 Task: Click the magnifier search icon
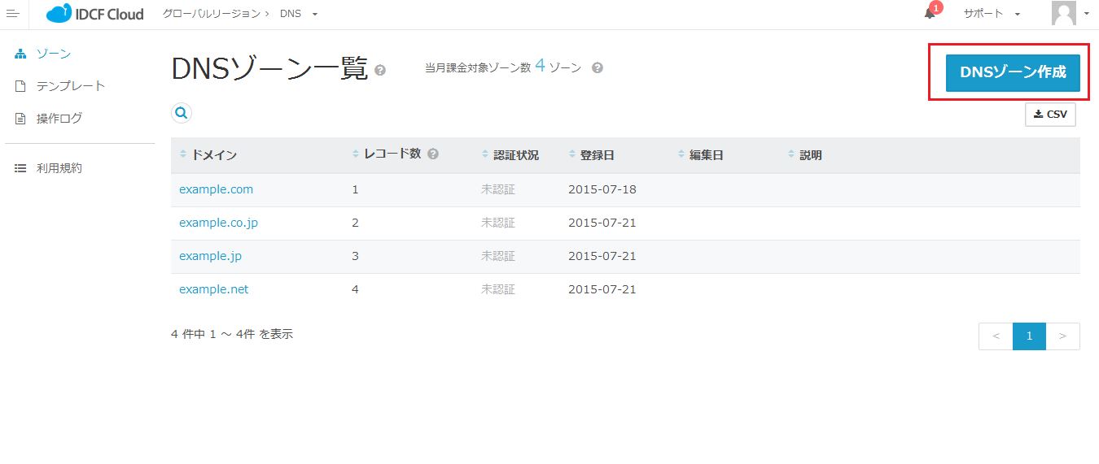[182, 114]
